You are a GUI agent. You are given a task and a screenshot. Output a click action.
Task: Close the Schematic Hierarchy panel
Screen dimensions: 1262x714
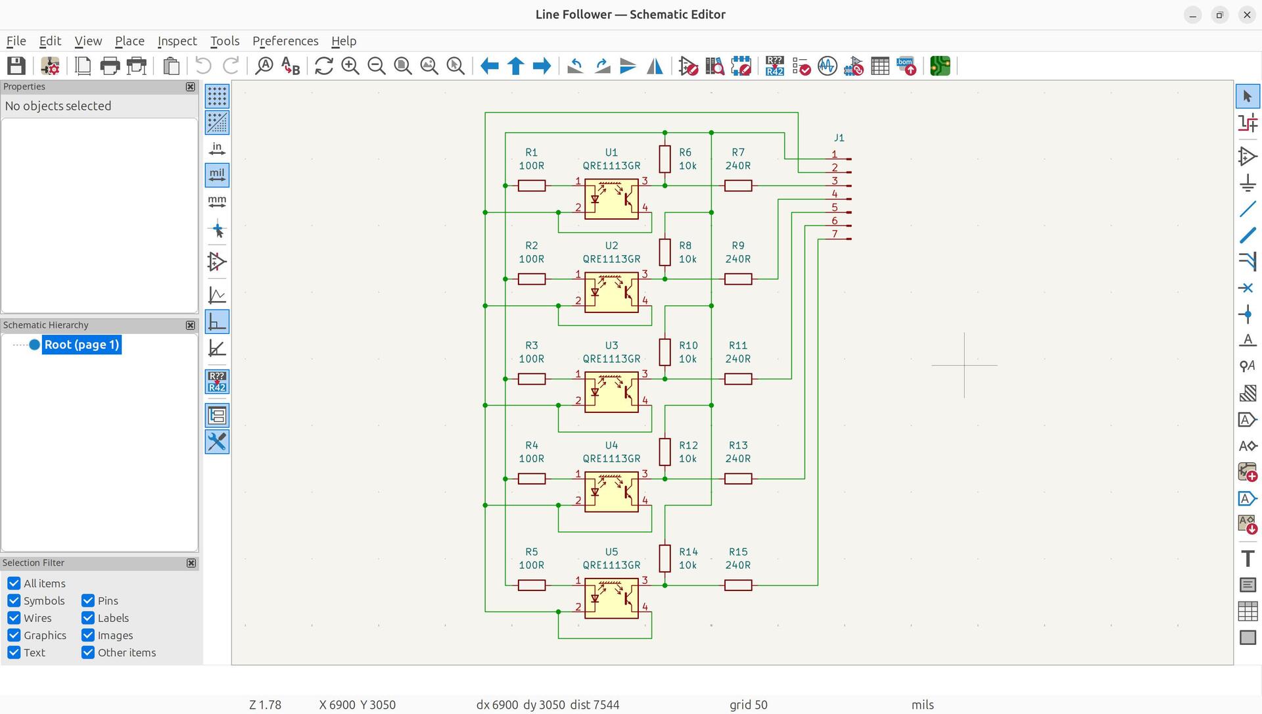191,325
